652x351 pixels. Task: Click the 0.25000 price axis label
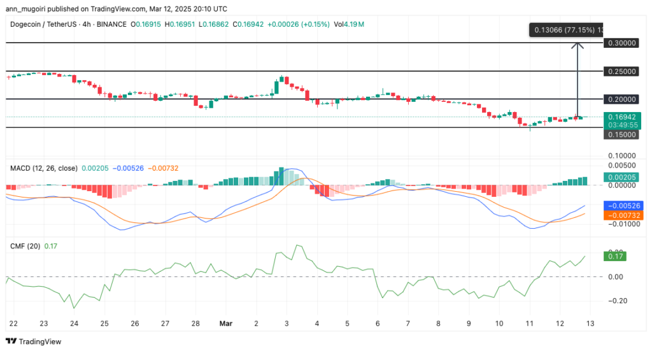[x=621, y=71]
